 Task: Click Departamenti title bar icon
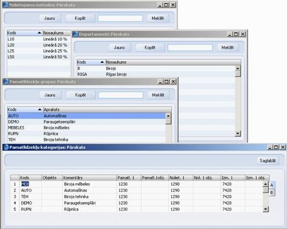coord(76,34)
